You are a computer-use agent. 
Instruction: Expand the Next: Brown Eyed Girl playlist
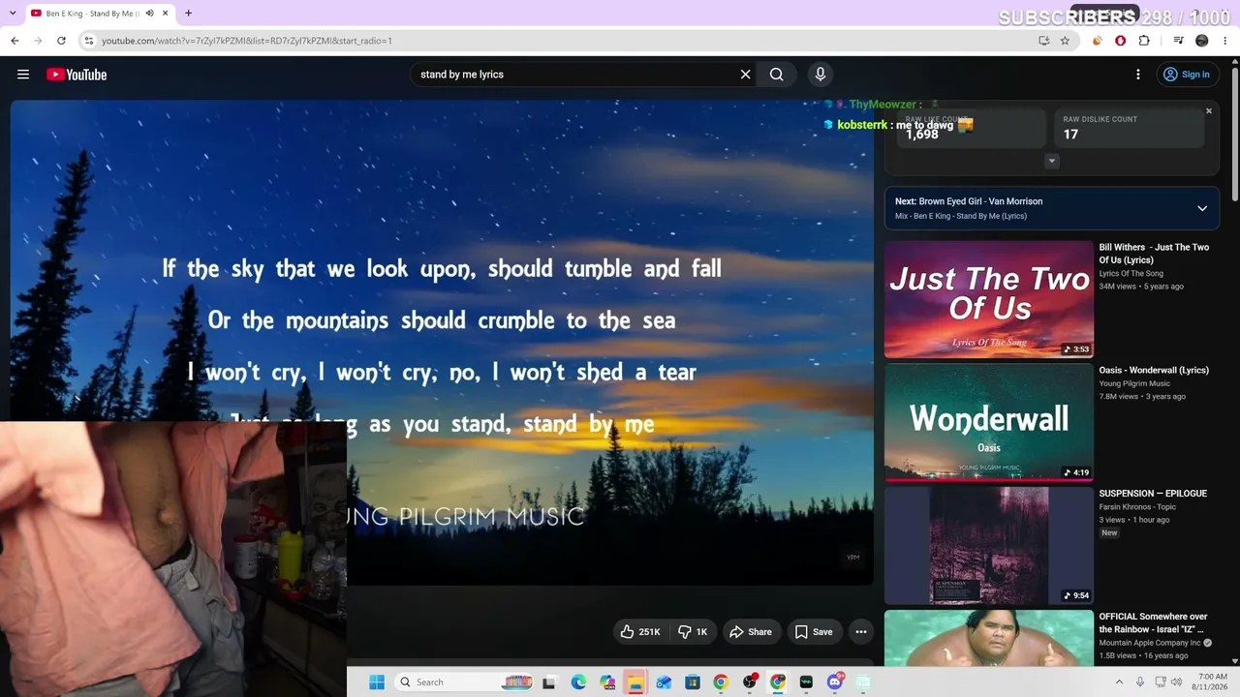pyautogui.click(x=1202, y=208)
